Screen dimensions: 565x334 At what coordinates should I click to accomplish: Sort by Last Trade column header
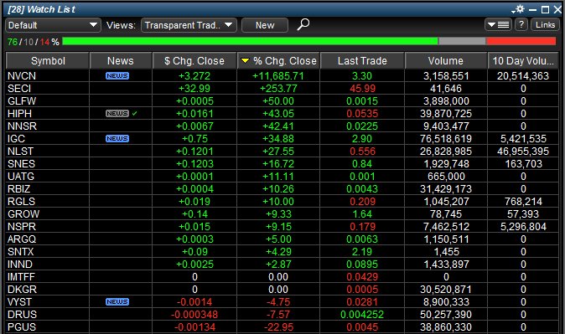tap(362, 61)
